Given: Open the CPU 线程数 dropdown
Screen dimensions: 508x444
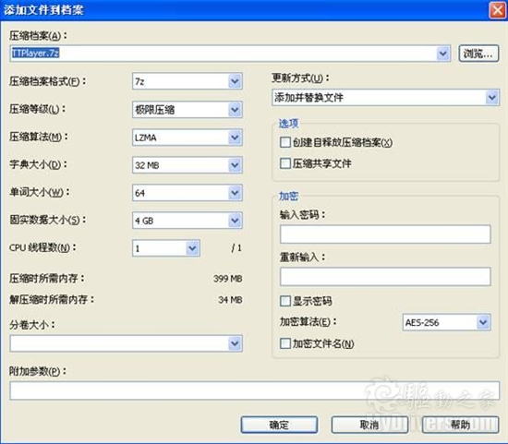Looking at the screenshot, I should [166, 248].
